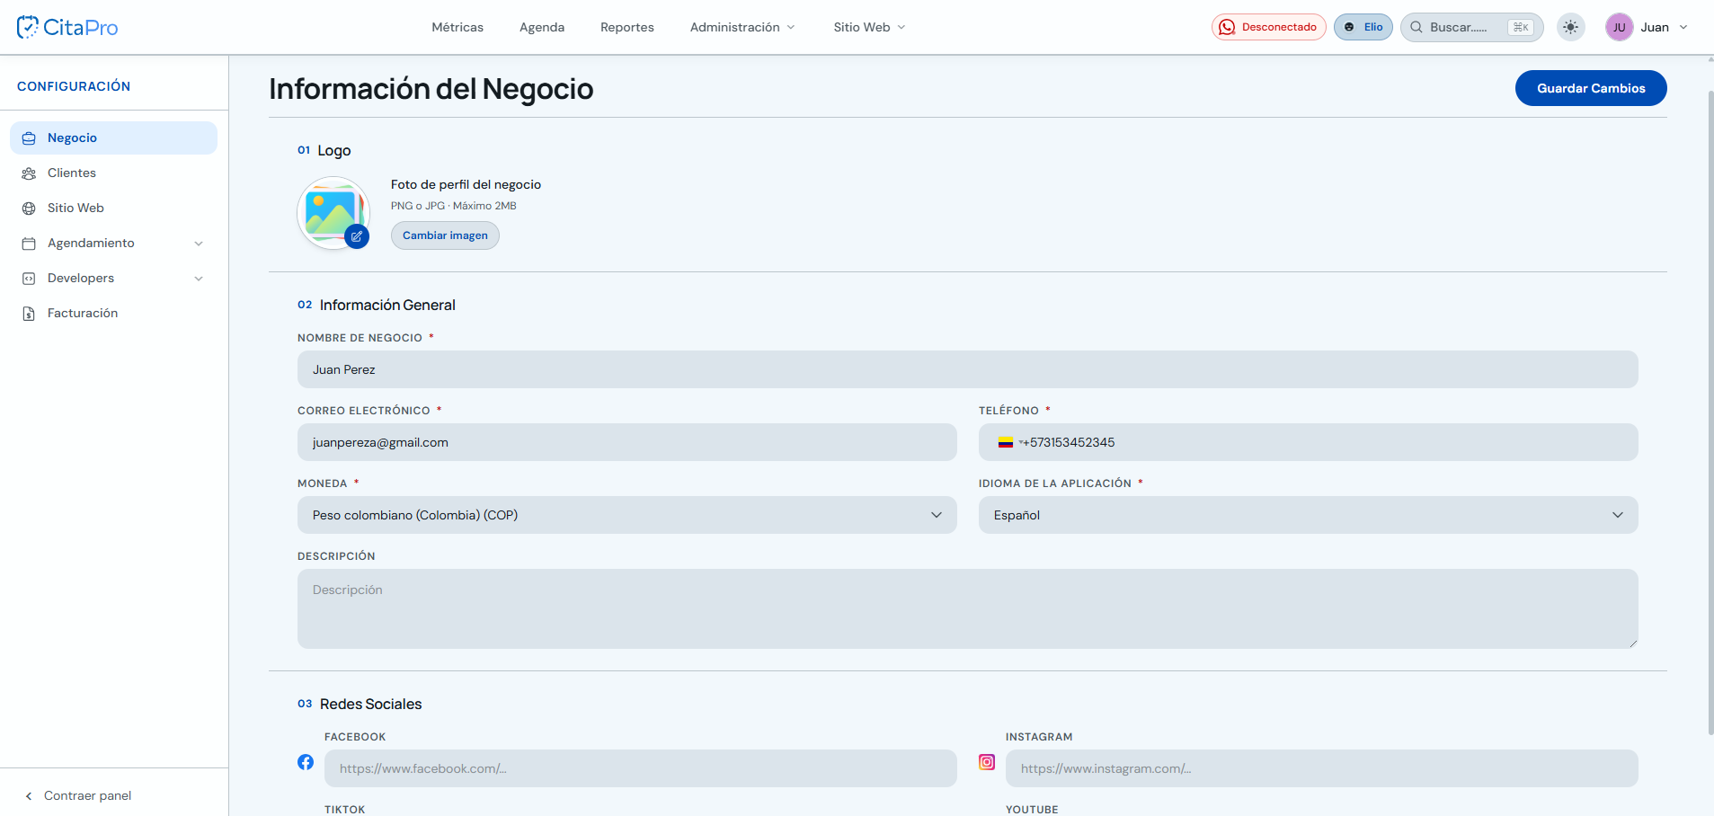The width and height of the screenshot is (1714, 816).
Task: Open the Idioma de la Aplicación dropdown
Action: point(1308,515)
